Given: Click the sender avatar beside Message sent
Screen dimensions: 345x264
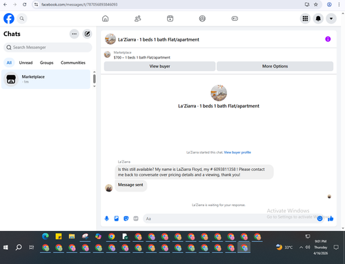Looking at the screenshot, I should coord(109,187).
